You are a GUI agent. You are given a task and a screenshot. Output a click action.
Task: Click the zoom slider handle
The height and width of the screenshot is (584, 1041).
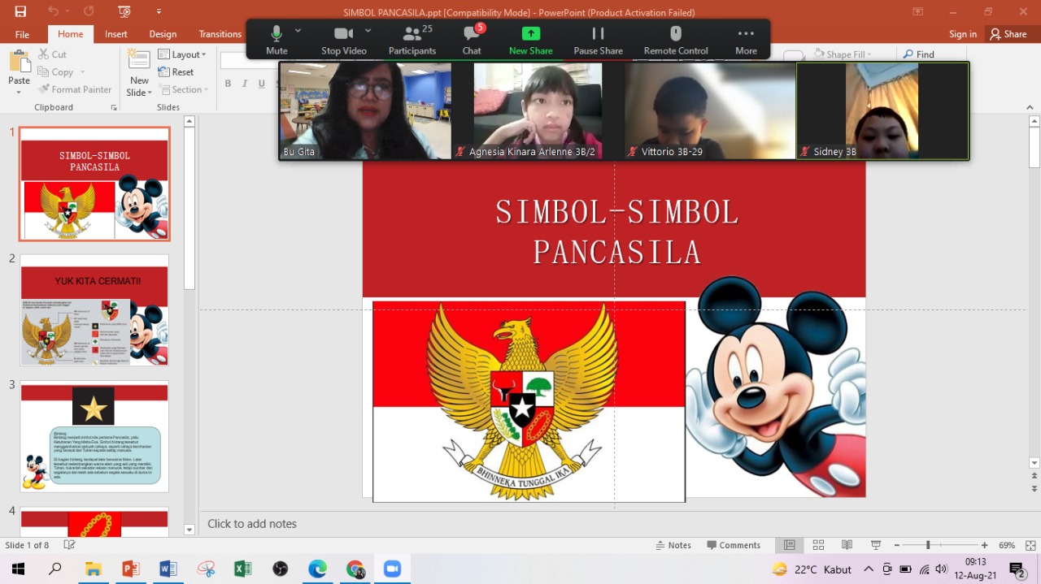point(928,545)
